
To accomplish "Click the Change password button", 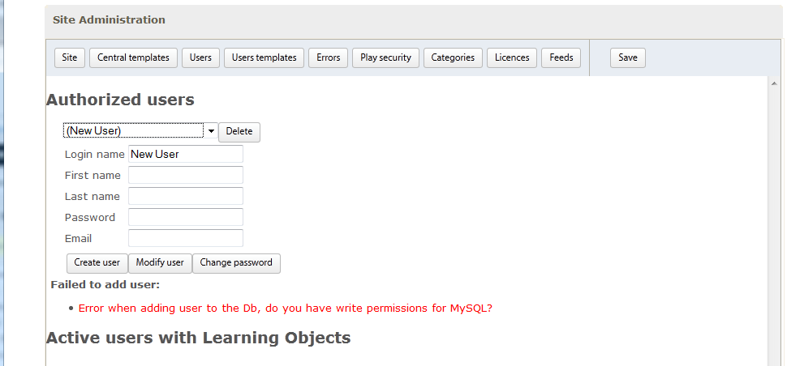I will click(x=236, y=263).
